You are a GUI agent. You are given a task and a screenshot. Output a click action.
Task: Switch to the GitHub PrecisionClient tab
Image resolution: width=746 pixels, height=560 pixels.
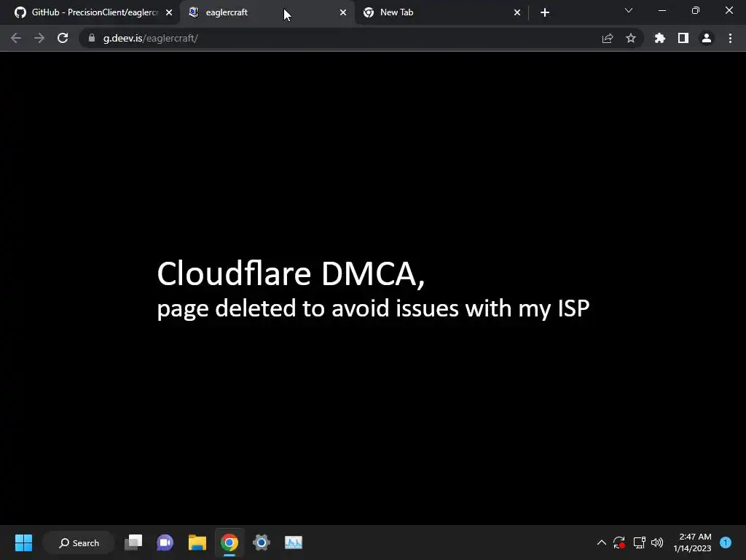(90, 12)
